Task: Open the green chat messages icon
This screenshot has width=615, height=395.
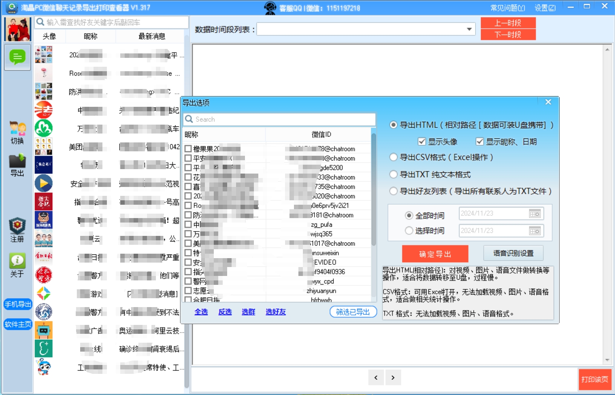Action: 17,57
